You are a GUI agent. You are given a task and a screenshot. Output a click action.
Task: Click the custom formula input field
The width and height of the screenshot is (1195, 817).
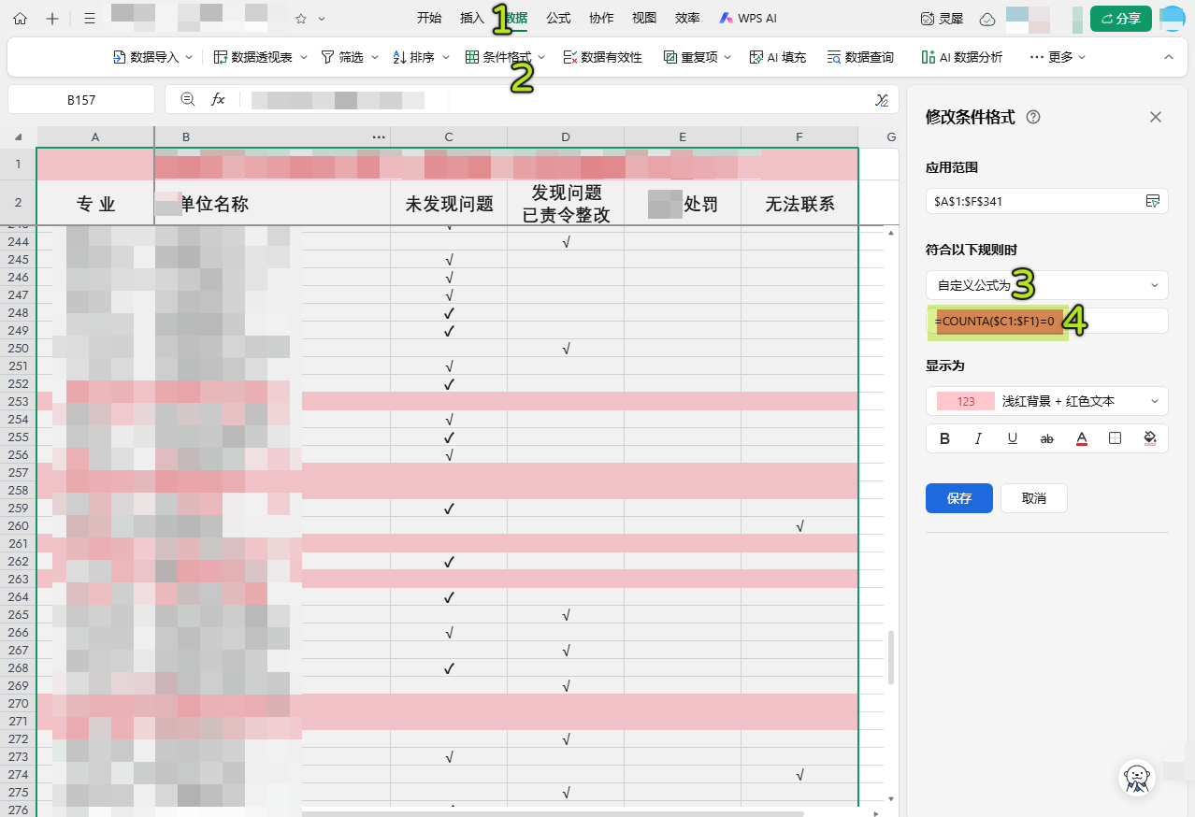coord(1113,321)
